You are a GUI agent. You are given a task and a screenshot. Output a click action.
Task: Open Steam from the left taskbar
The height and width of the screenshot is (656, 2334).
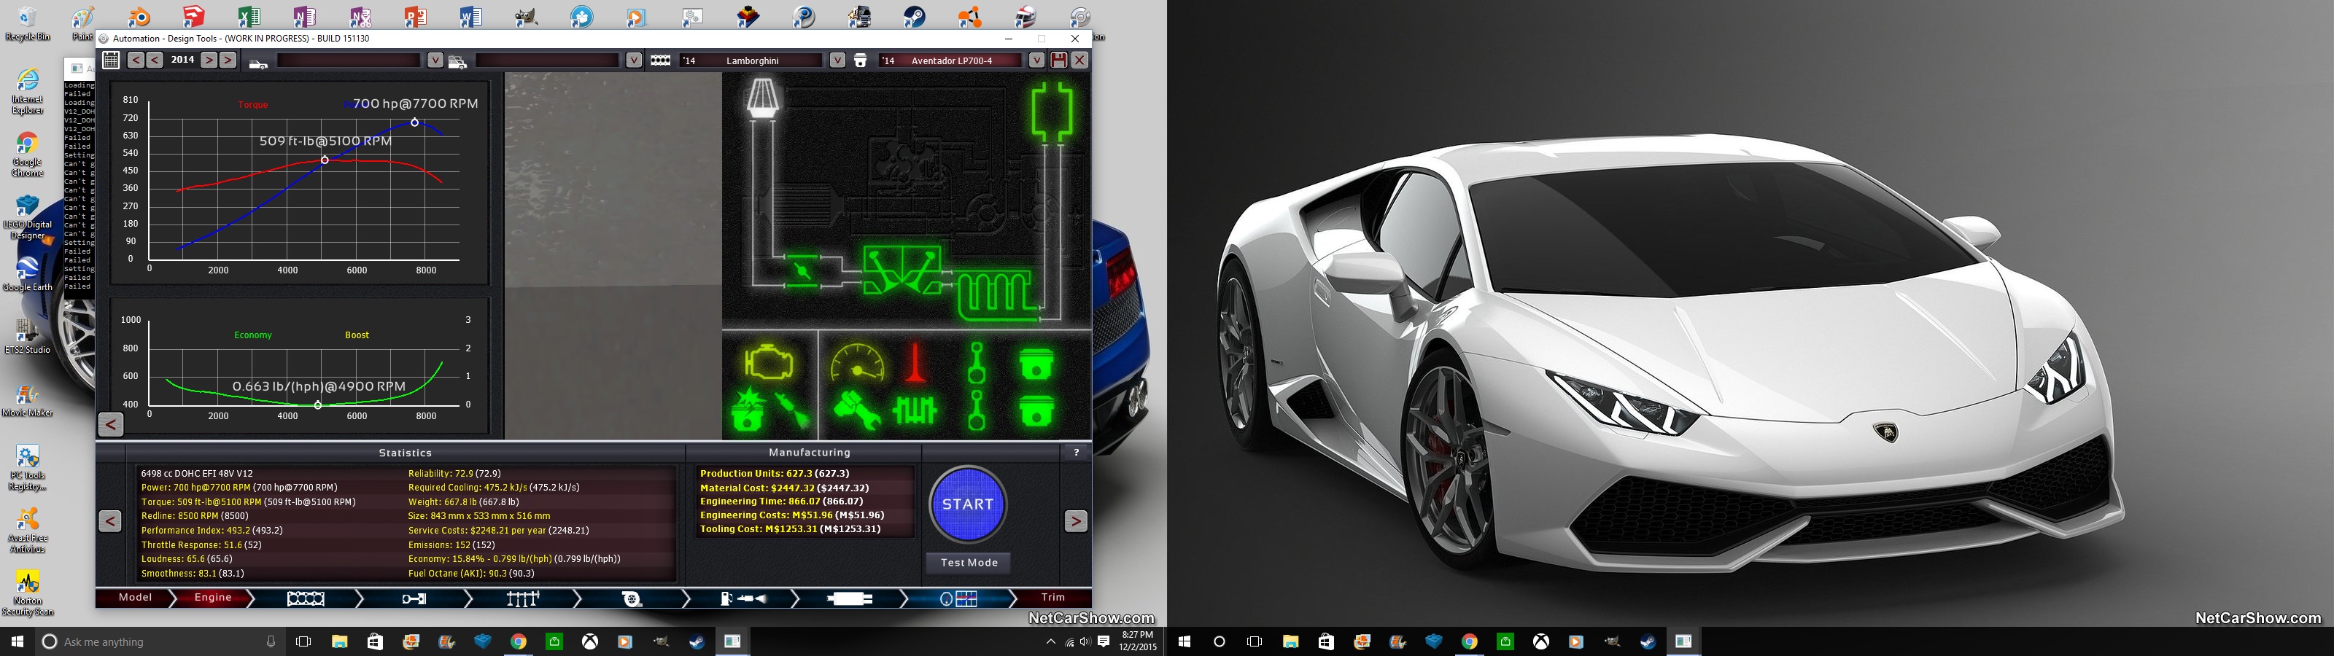pos(697,641)
